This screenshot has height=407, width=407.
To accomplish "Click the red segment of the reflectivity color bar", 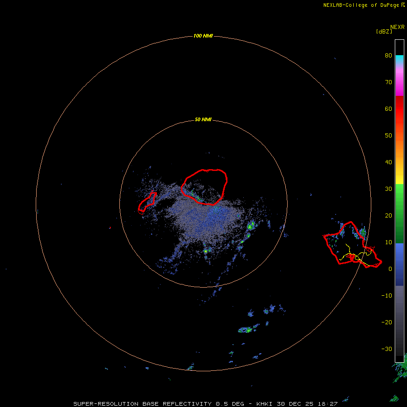I will pyautogui.click(x=399, y=109).
